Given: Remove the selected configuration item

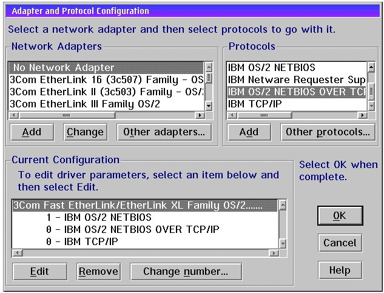Looking at the screenshot, I should (98, 271).
